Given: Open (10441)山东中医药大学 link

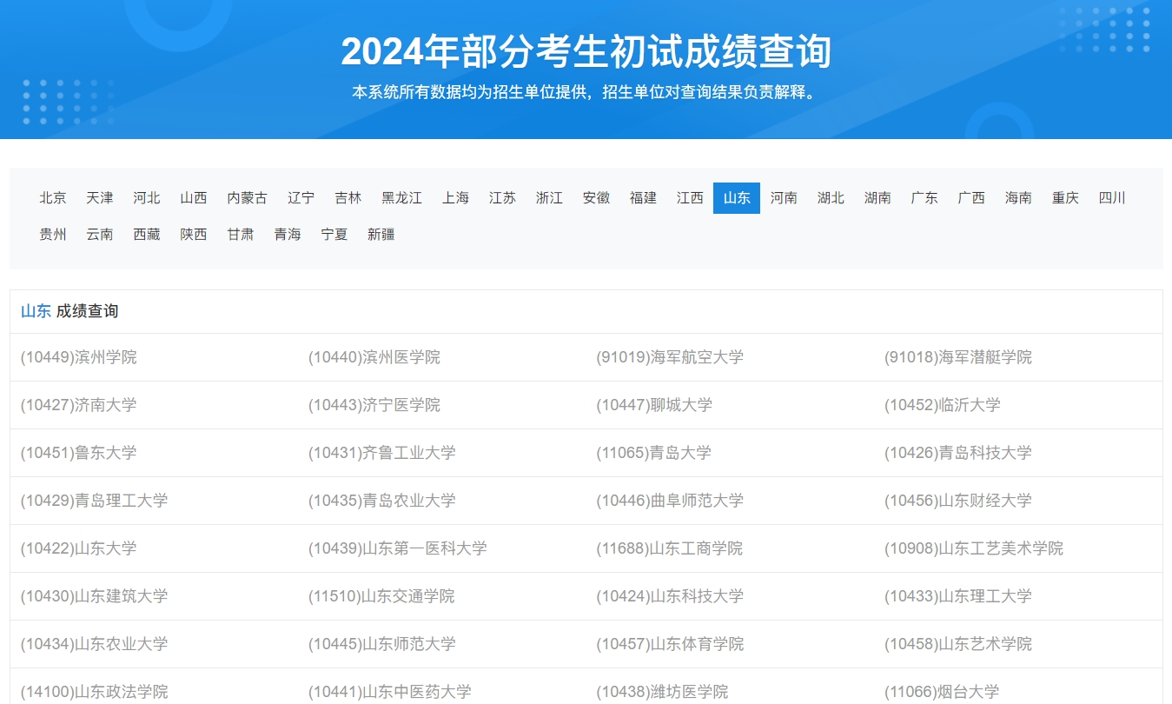Looking at the screenshot, I should pyautogui.click(x=390, y=692).
